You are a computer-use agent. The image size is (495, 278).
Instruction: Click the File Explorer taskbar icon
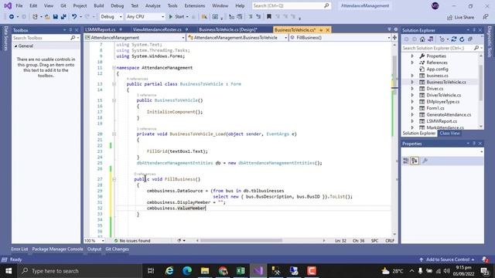tap(205, 271)
